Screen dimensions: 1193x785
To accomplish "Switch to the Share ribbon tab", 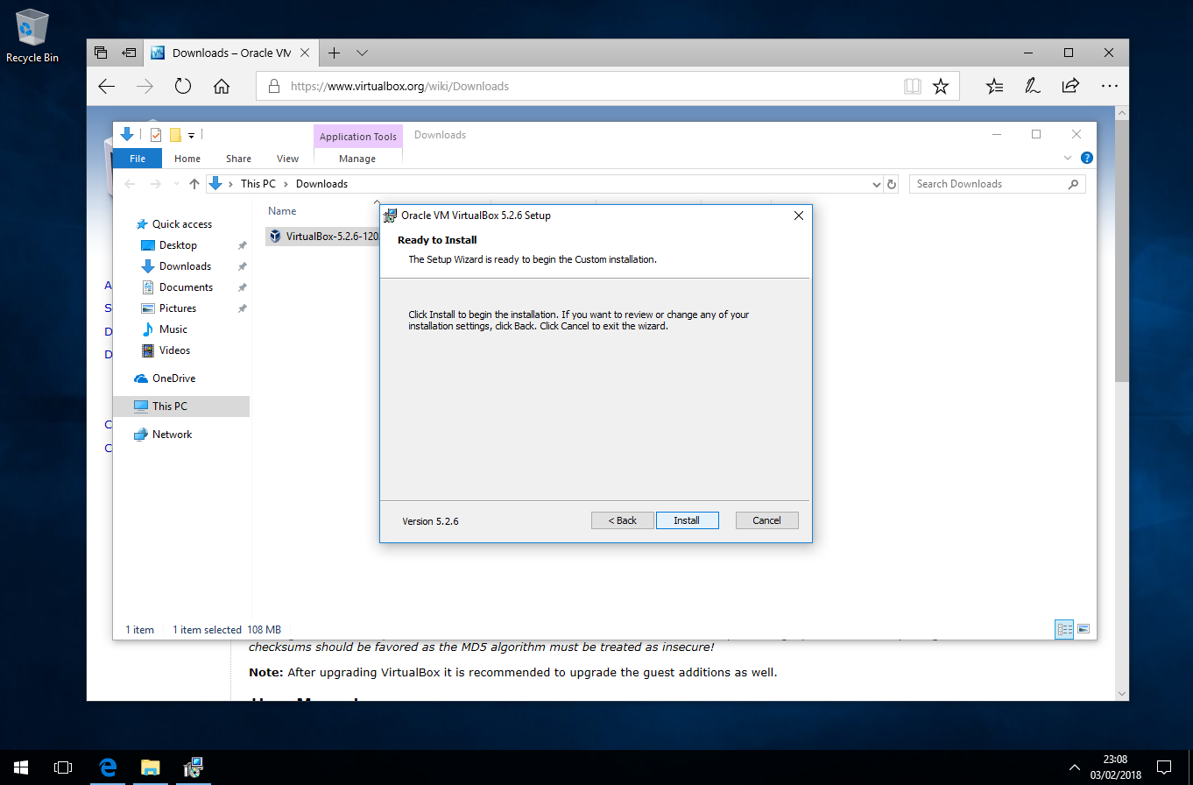I will pos(238,159).
